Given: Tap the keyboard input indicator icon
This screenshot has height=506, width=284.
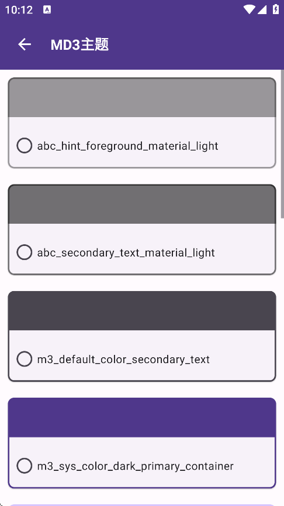Looking at the screenshot, I should click(x=47, y=10).
